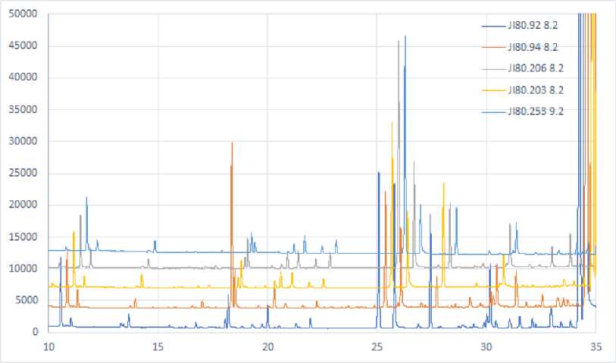Click the x-axis label 10
The width and height of the screenshot is (616, 363).
[x=48, y=347]
